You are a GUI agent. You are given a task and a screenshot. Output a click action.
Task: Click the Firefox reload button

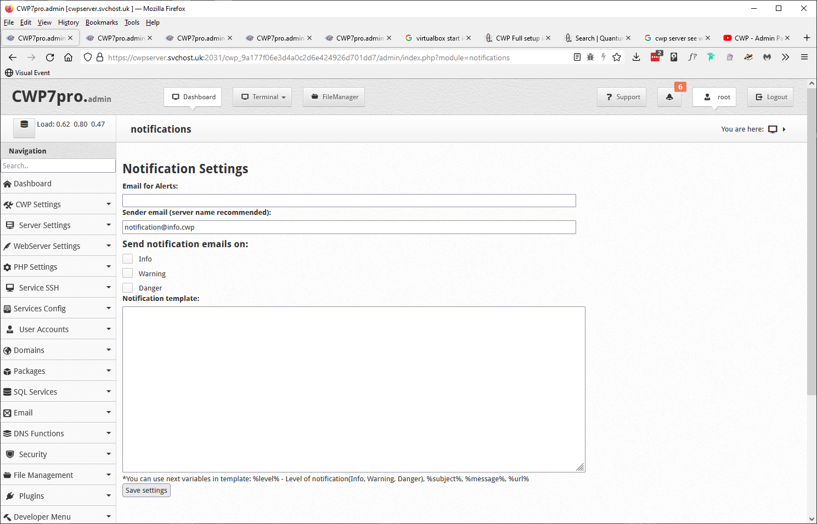[x=50, y=57]
